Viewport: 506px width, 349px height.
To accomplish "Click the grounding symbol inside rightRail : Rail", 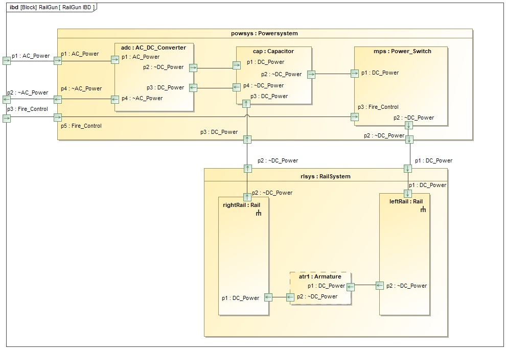I will click(258, 212).
